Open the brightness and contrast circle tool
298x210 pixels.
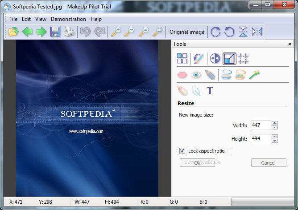tap(215, 58)
